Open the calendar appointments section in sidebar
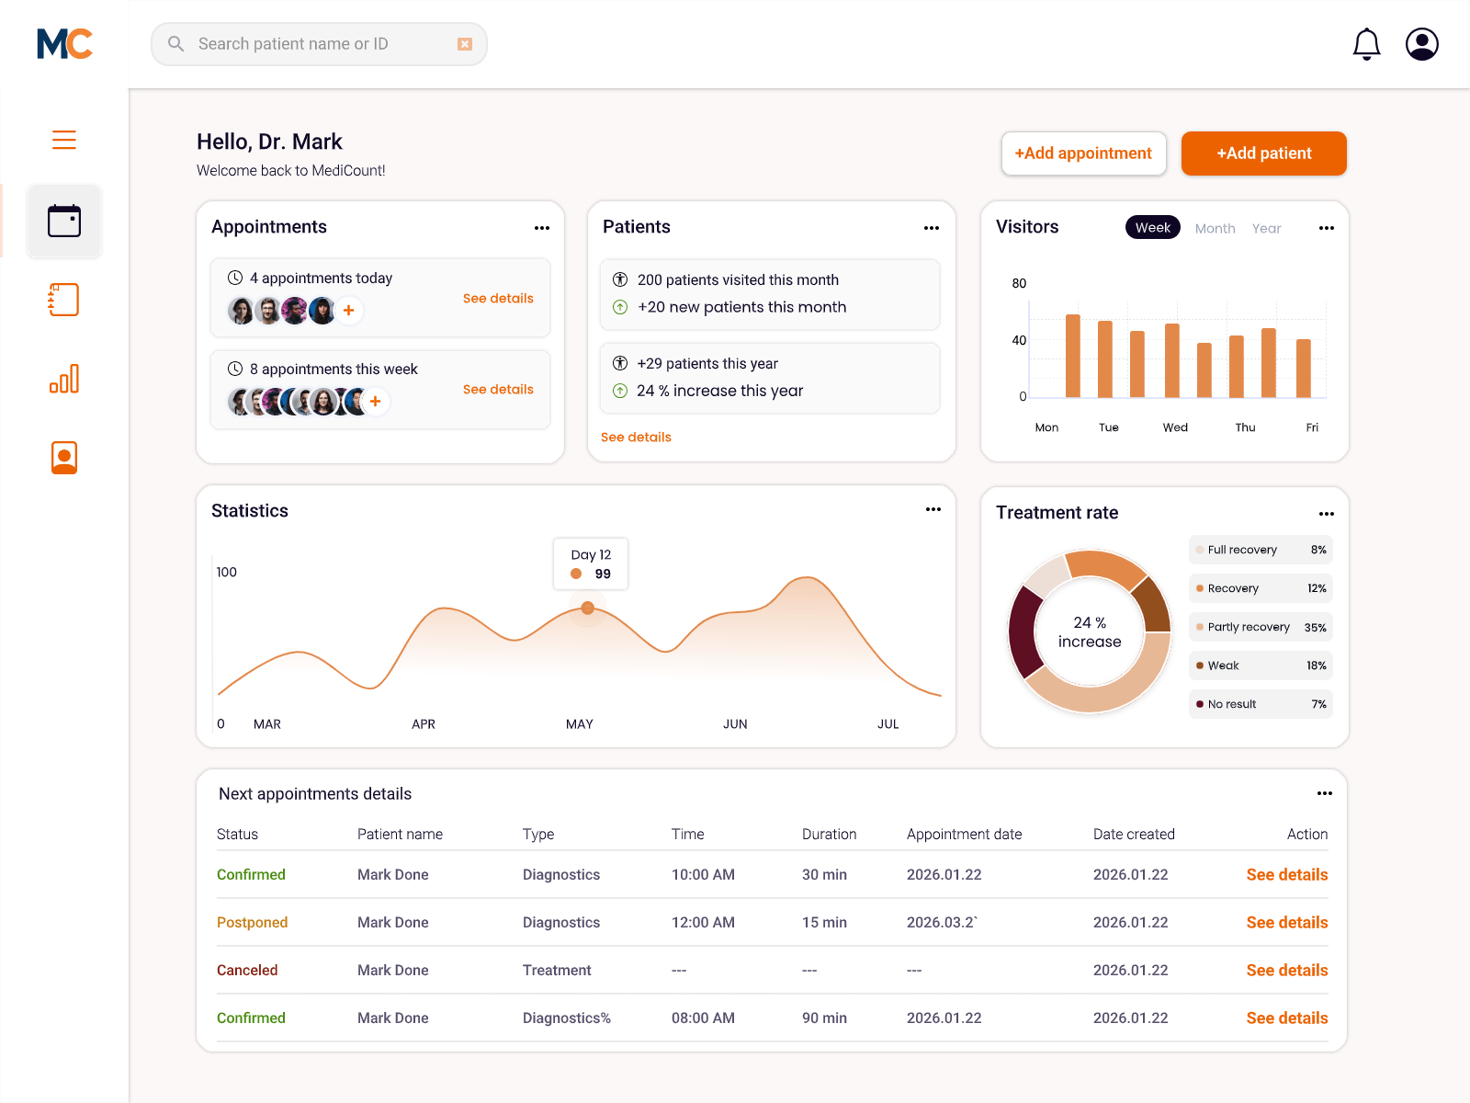The image size is (1470, 1103). (63, 221)
